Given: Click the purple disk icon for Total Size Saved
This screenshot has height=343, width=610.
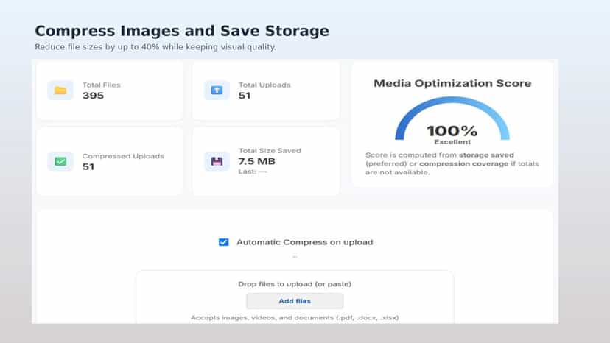Looking at the screenshot, I should [217, 161].
